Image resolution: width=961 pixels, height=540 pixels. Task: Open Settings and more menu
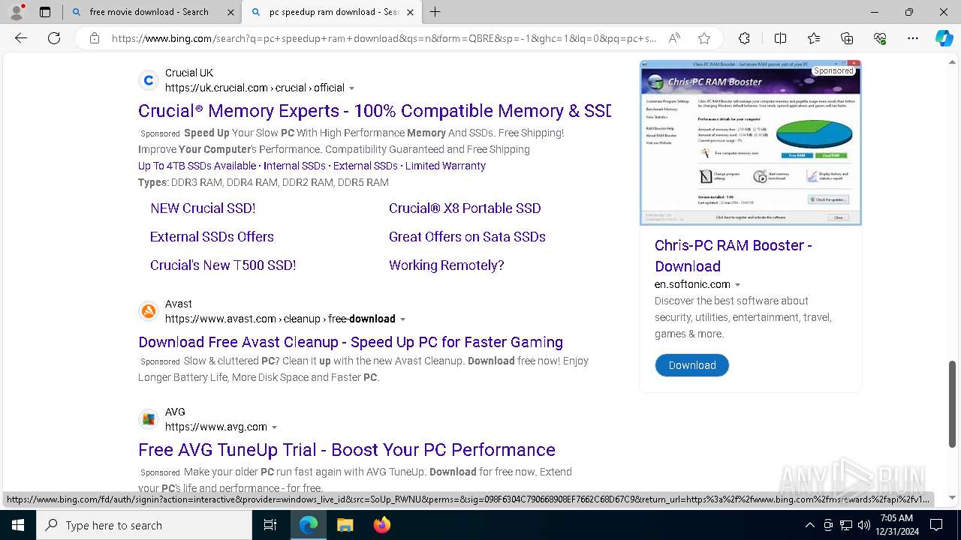pos(913,38)
